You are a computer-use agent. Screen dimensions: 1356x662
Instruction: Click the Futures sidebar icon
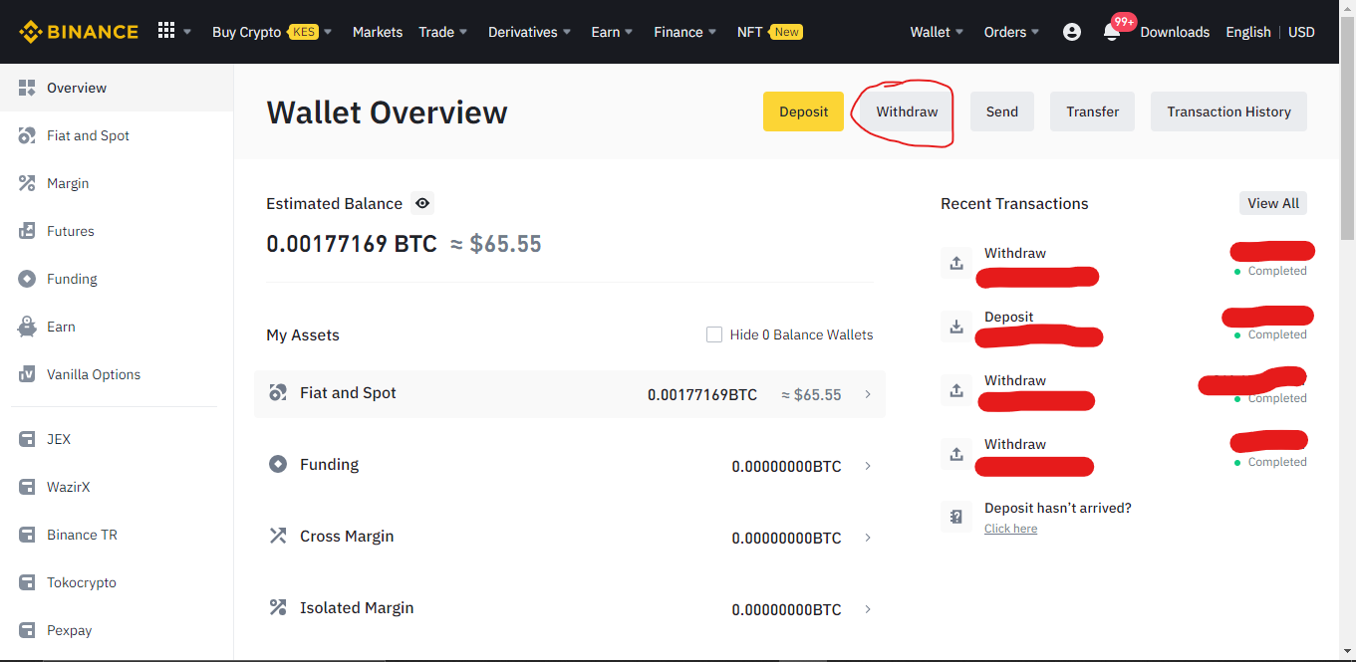coord(27,231)
